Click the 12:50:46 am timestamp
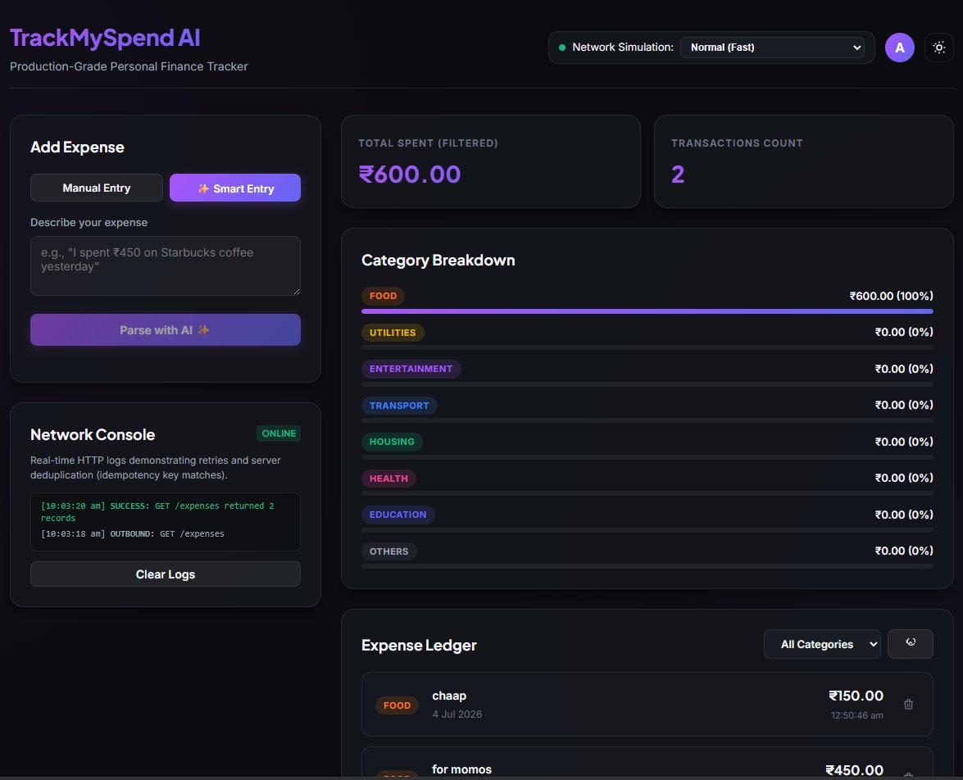 pyautogui.click(x=856, y=715)
